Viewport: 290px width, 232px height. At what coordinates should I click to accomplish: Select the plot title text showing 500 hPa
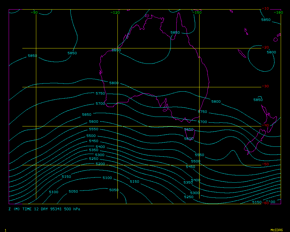44,209
